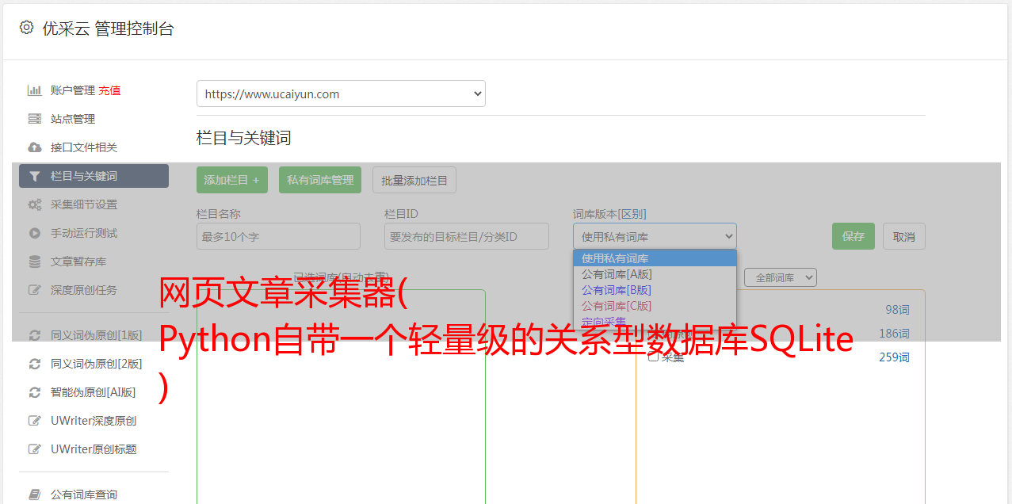This screenshot has height=504, width=1012.
Task: Click the refresh icon for 同义词伪原创[2版]
Action: [x=34, y=364]
